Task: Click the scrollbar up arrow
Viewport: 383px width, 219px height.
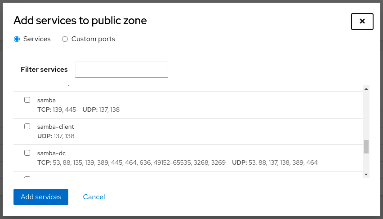Action: point(366,89)
